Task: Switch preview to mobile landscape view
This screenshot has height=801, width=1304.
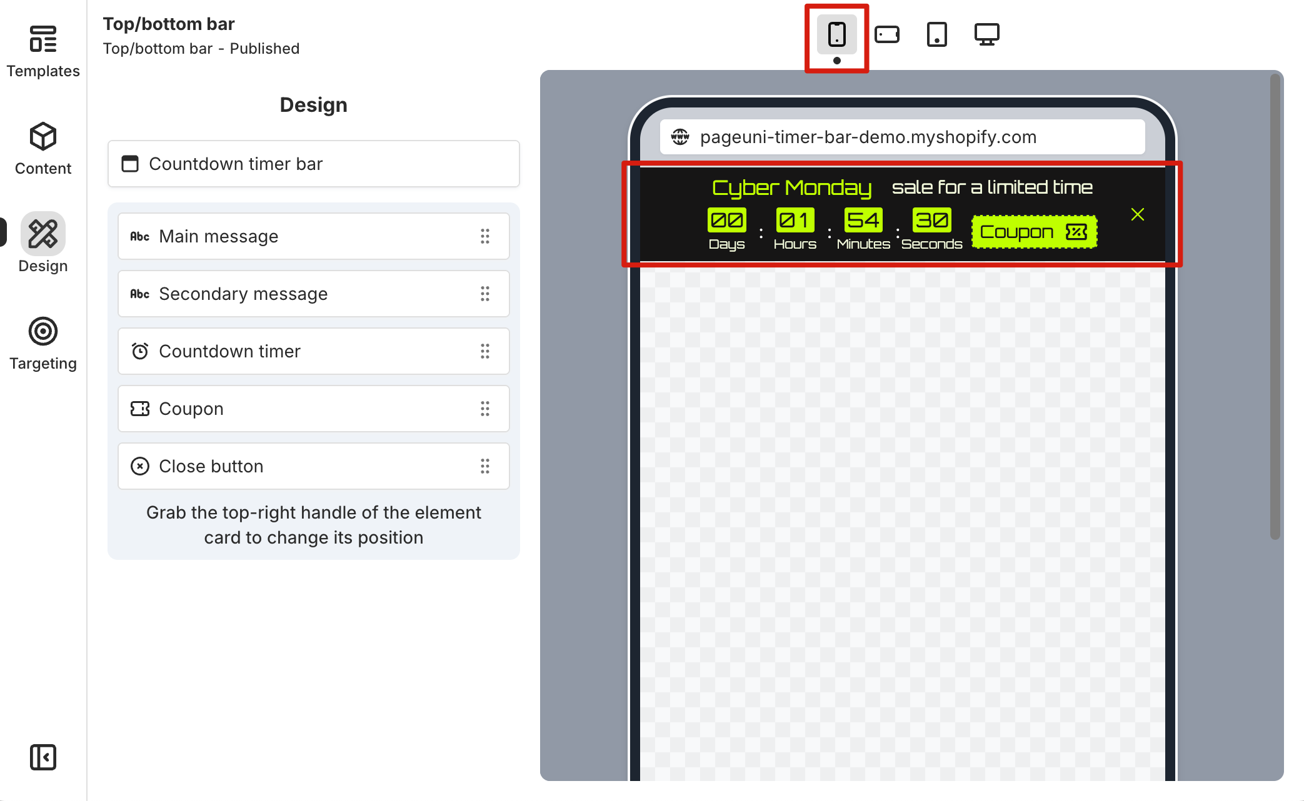Action: pyautogui.click(x=886, y=34)
